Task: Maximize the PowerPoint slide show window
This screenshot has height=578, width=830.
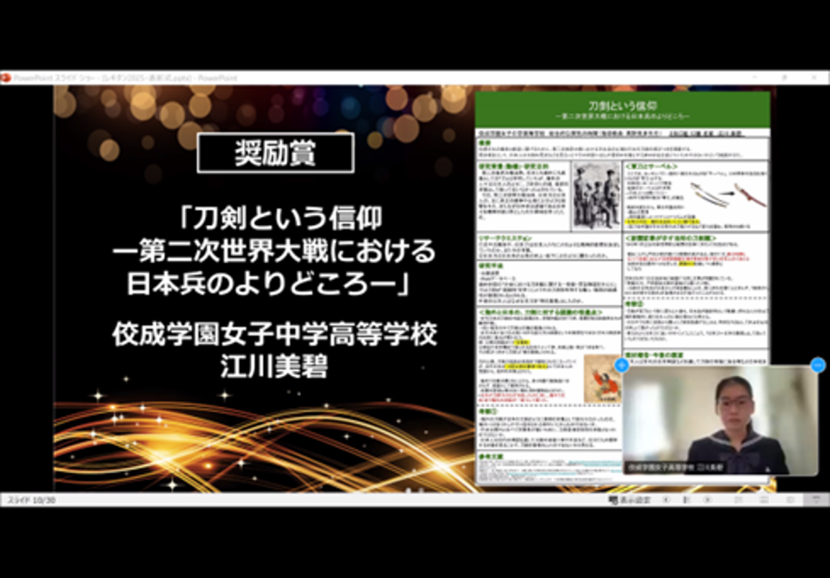Action: click(x=783, y=77)
